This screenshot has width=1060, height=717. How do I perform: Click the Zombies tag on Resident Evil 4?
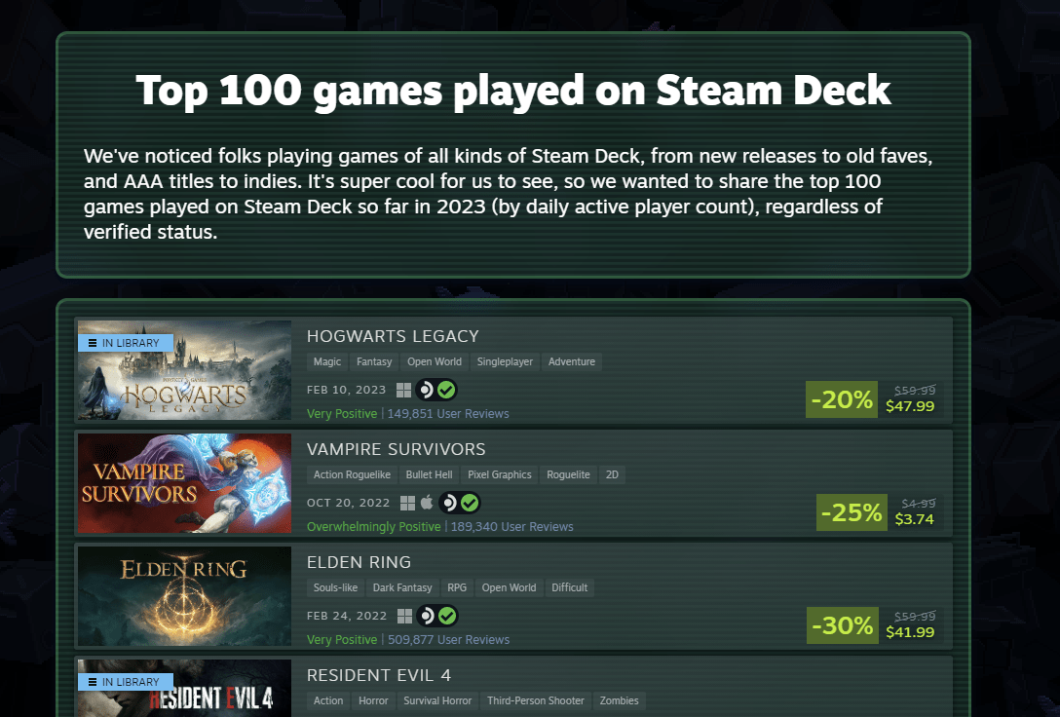pos(619,700)
